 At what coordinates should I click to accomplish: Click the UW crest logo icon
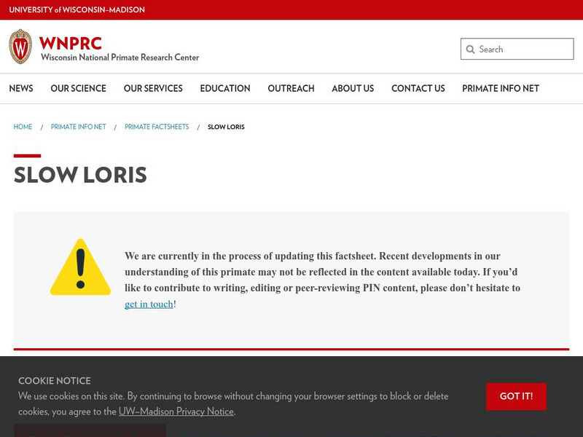click(x=20, y=47)
